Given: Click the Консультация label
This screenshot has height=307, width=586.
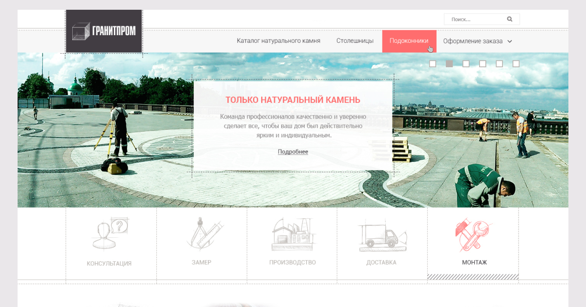Looking at the screenshot, I should click(109, 264).
